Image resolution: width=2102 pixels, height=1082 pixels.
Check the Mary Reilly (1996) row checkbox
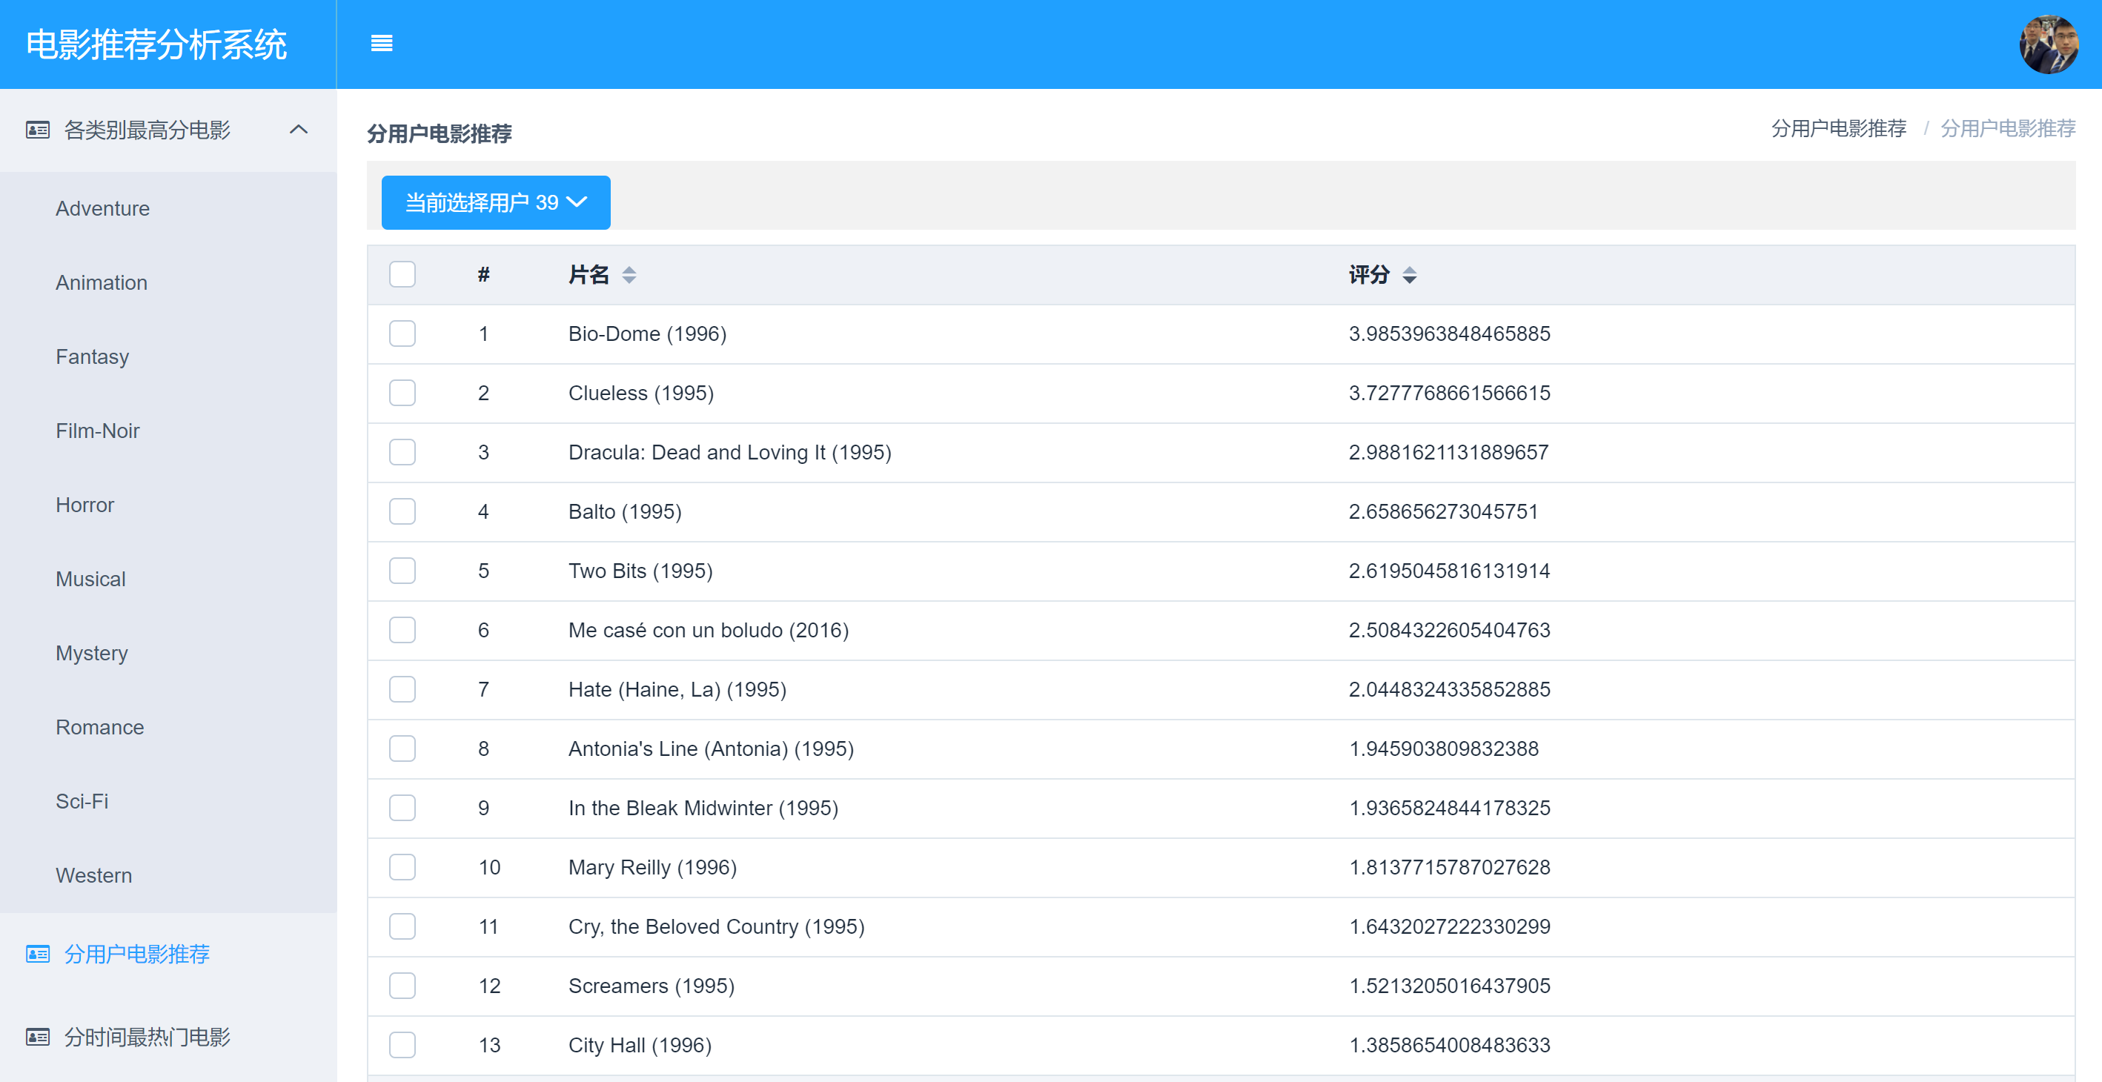402,866
